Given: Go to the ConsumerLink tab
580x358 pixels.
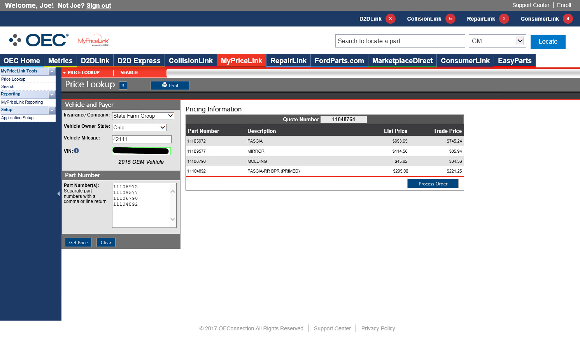Looking at the screenshot, I should [x=465, y=61].
